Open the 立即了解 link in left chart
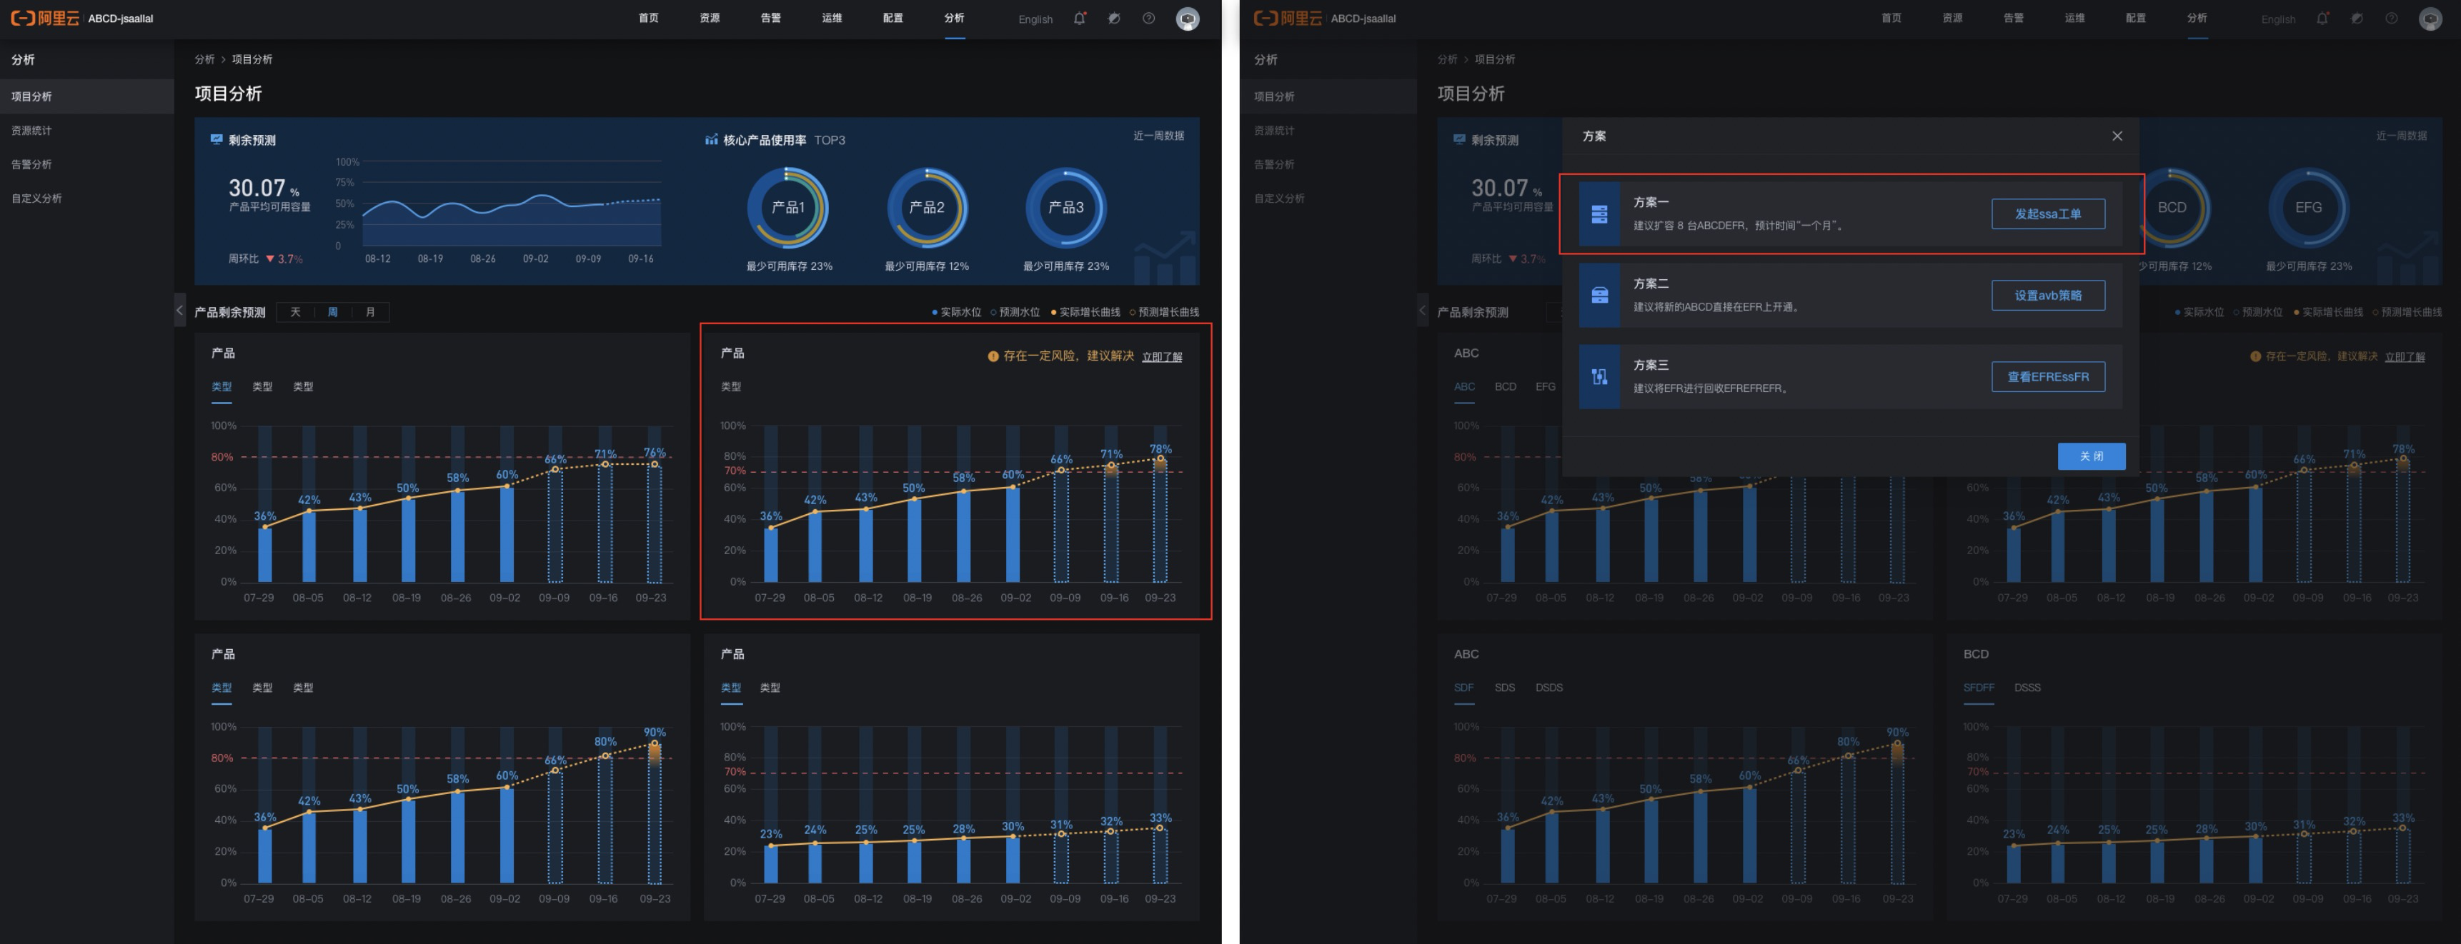This screenshot has width=2461, height=944. [x=1162, y=357]
